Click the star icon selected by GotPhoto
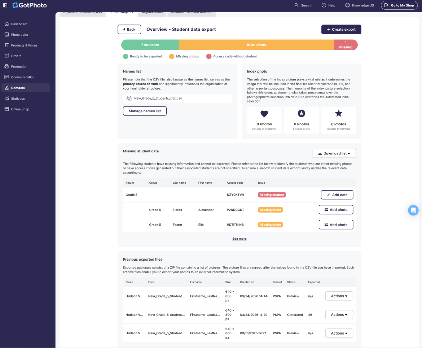The image size is (422, 348). pos(339,113)
